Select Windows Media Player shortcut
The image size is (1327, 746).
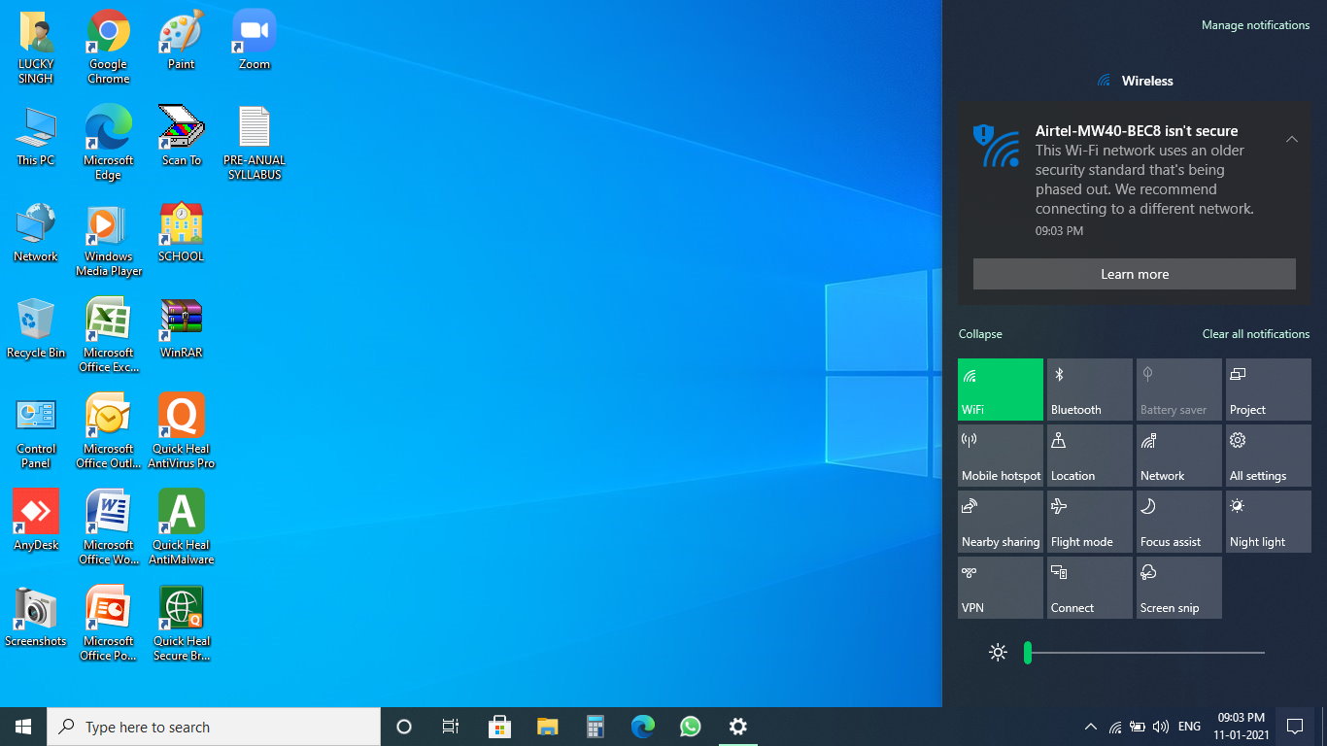tap(109, 240)
